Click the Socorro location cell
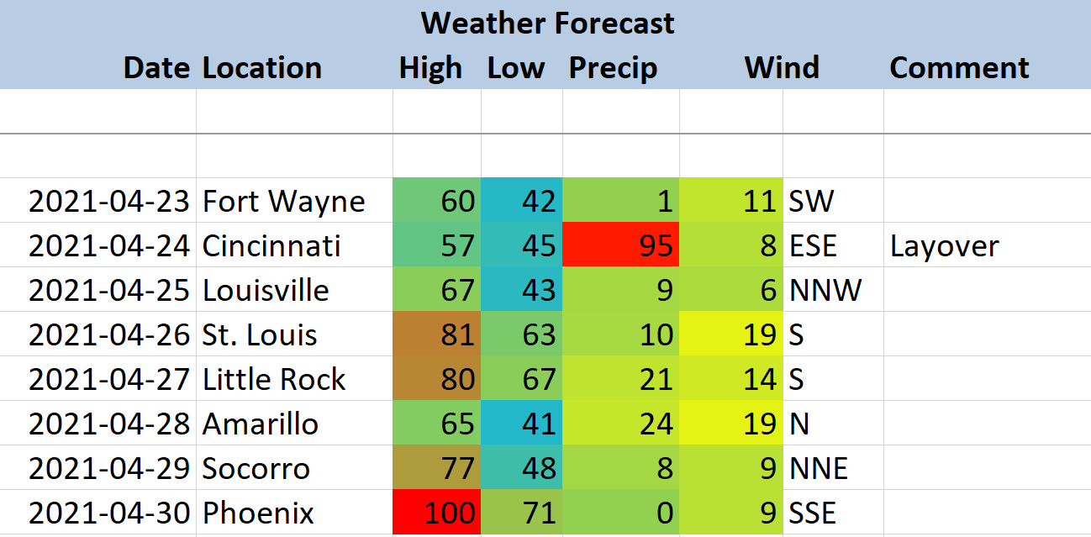 [294, 468]
